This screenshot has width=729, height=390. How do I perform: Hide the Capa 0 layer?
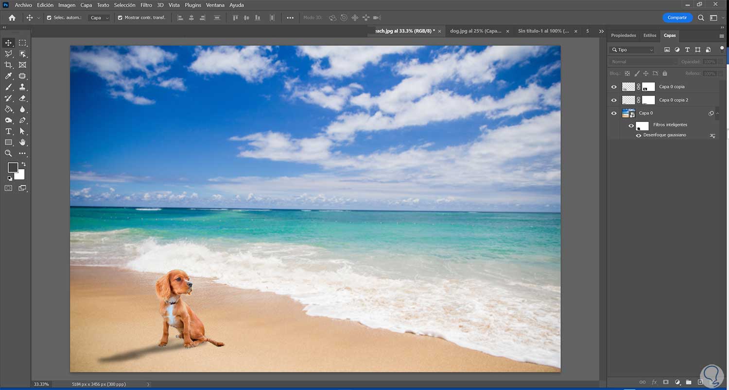tap(614, 113)
